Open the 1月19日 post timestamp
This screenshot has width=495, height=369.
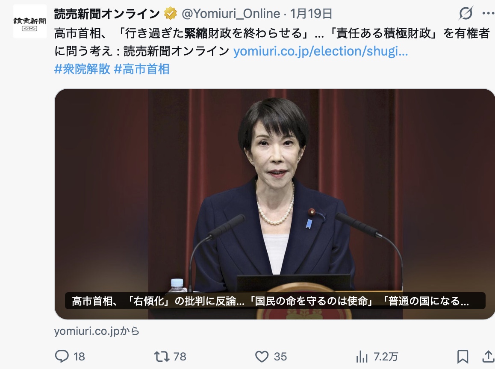[x=311, y=14]
